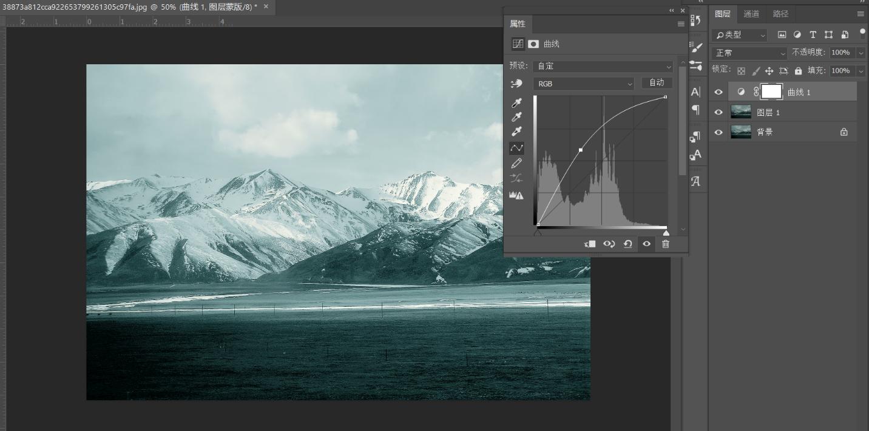Select the 曲线 1 layer mask thumbnail
The width and height of the screenshot is (869, 431).
pos(771,92)
